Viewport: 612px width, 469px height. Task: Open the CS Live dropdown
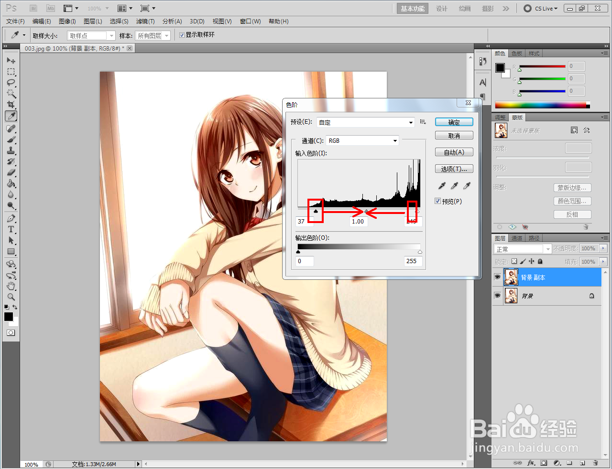(541, 8)
